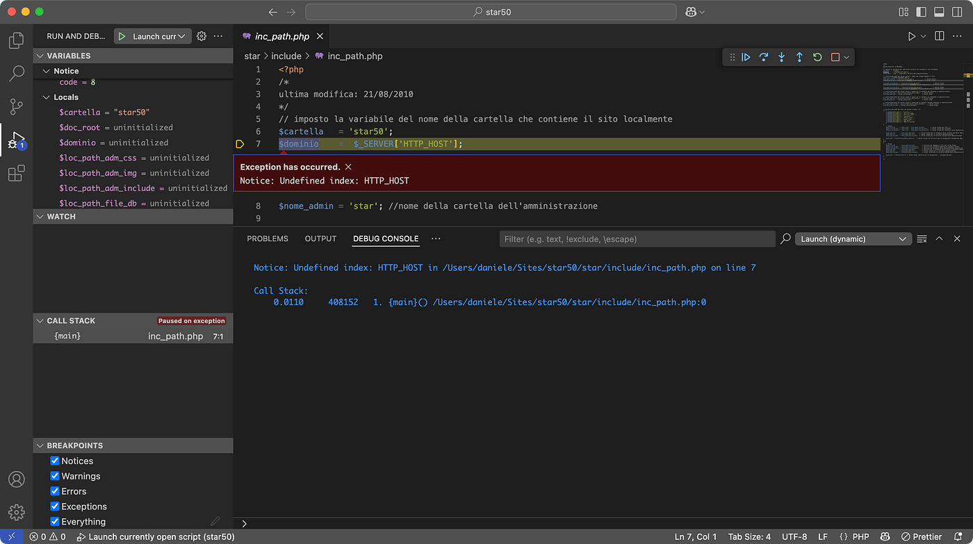Toggle the Exceptions breakpoint checkbox

(x=55, y=506)
